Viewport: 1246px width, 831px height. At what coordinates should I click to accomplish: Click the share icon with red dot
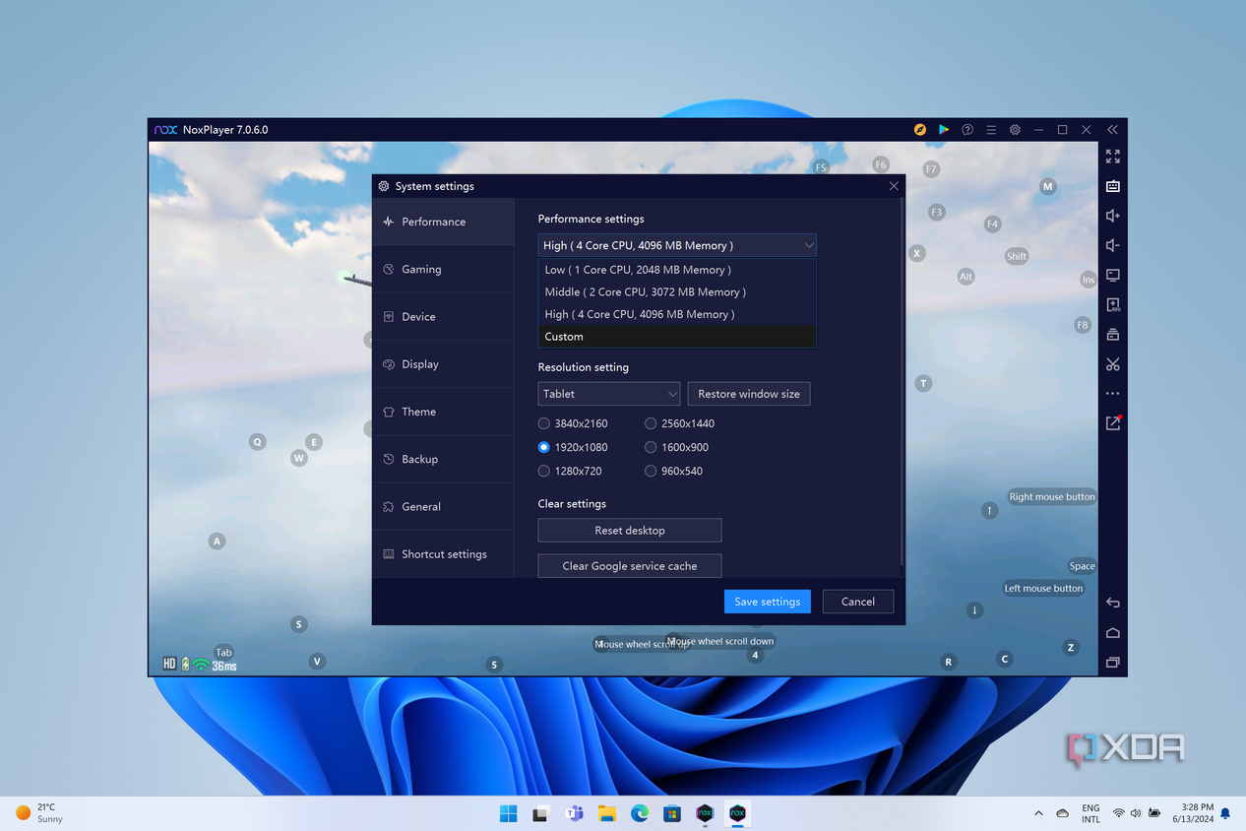click(x=1112, y=422)
